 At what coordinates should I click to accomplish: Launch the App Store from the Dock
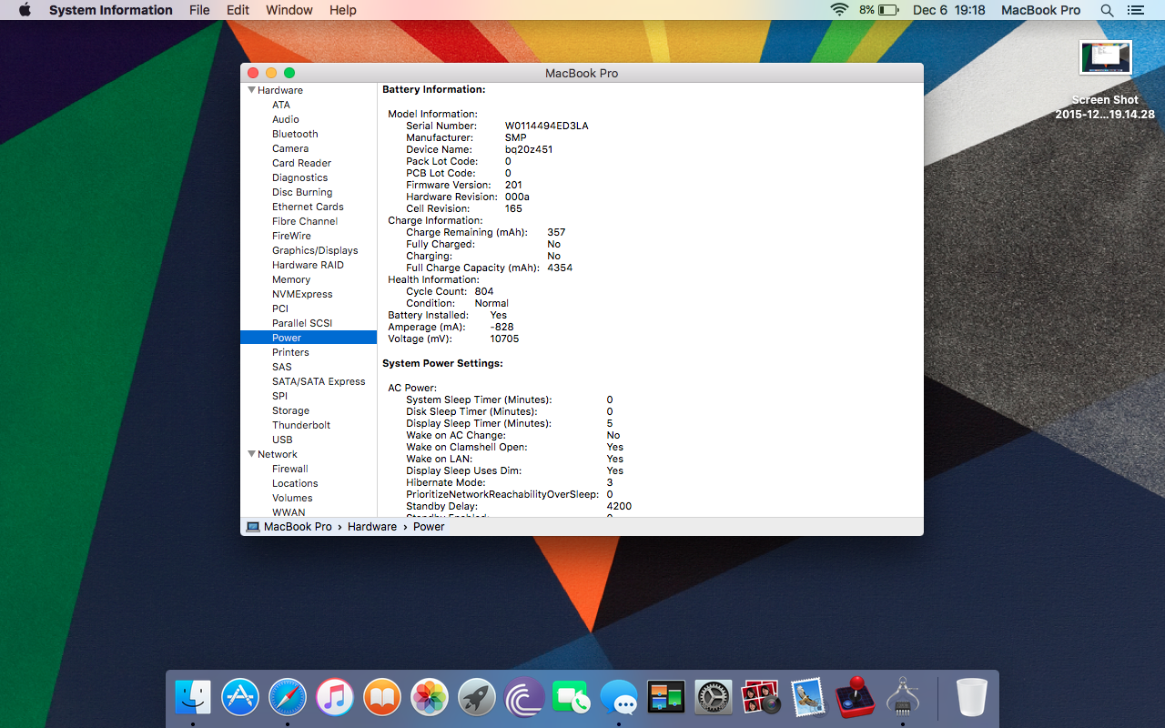240,698
